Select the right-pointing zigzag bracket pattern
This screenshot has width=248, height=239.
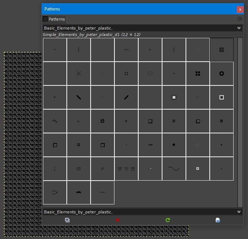[174, 50]
